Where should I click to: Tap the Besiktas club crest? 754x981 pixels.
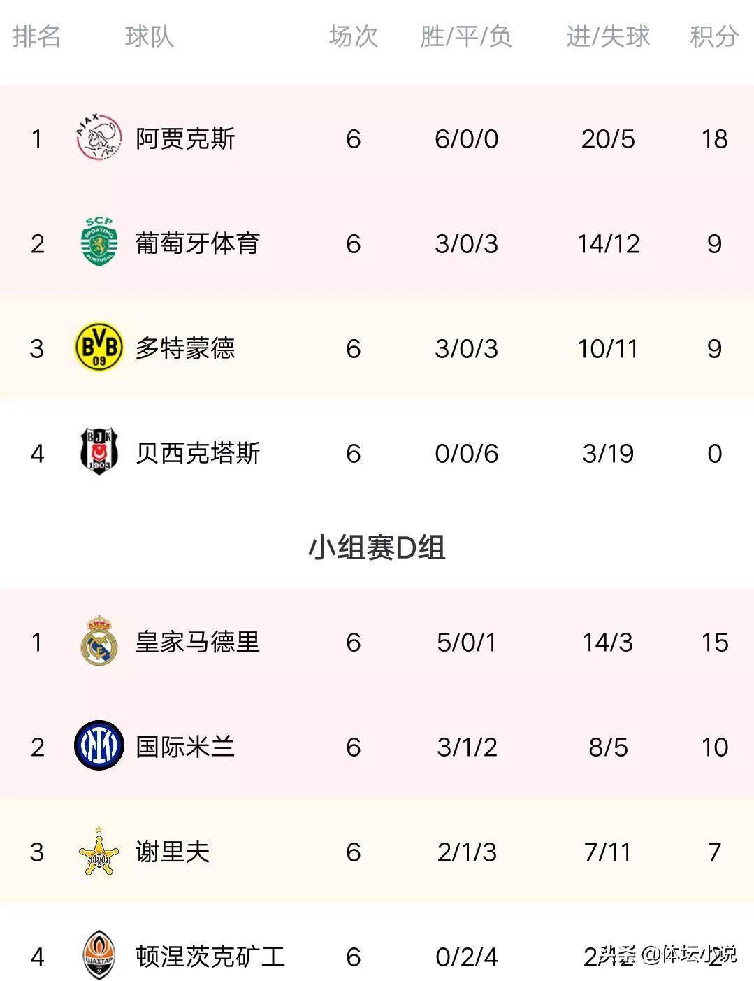point(99,452)
